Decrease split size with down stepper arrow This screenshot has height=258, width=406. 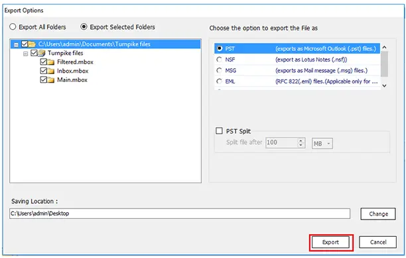[301, 145]
